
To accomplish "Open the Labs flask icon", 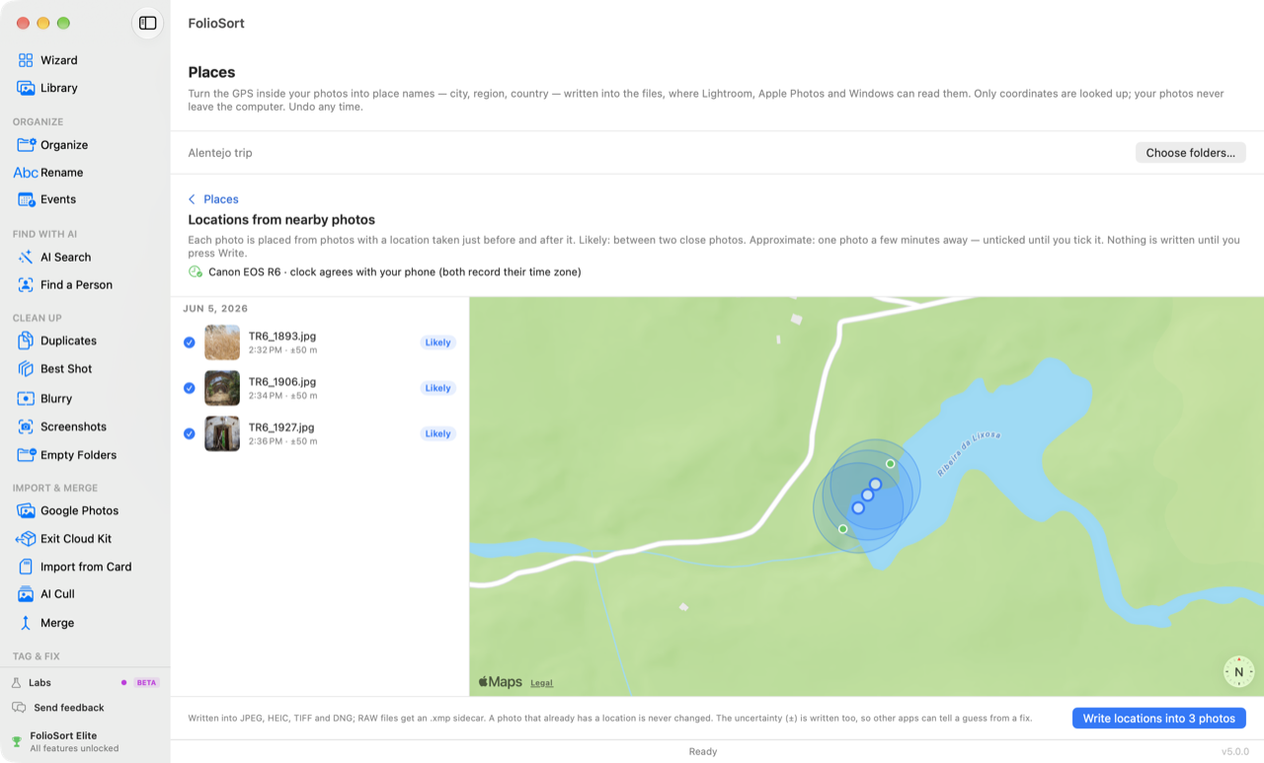I will tap(17, 683).
